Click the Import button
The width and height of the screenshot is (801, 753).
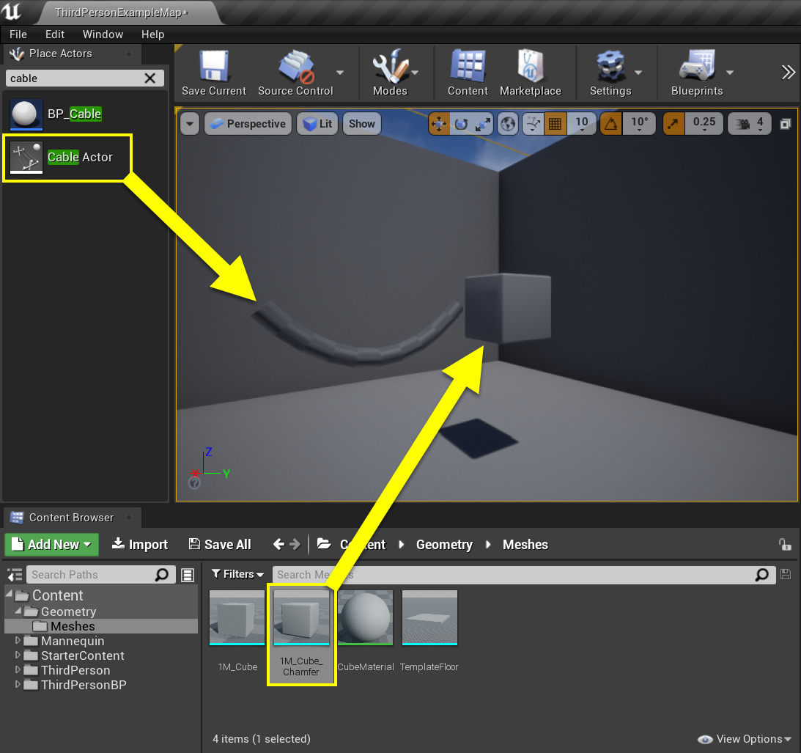(140, 545)
